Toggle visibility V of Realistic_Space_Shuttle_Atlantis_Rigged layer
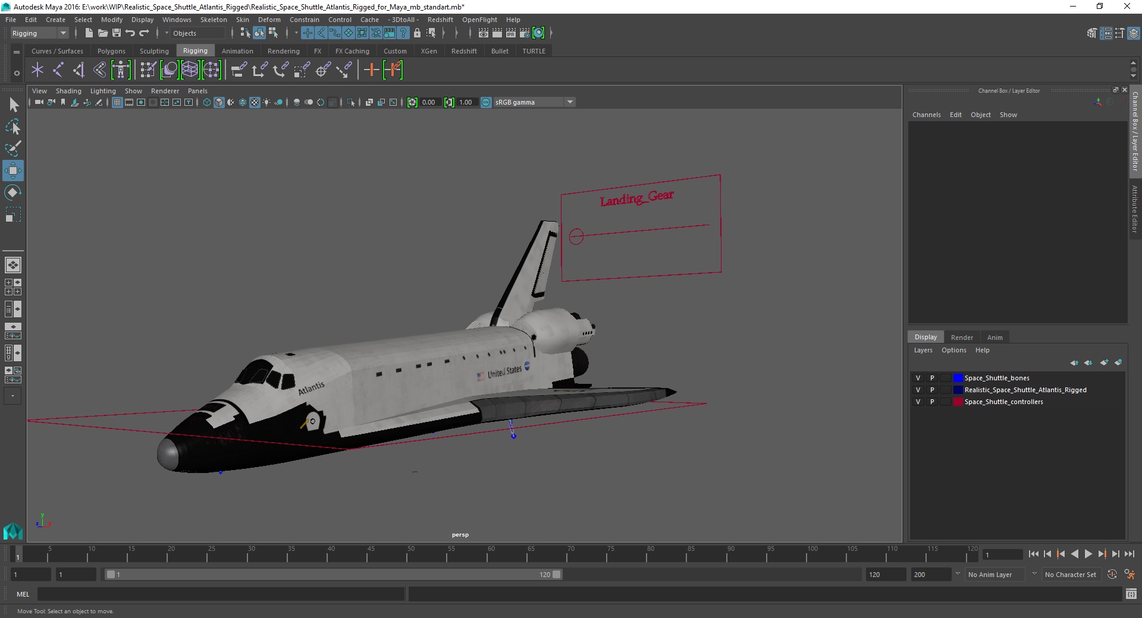1142x618 pixels. [918, 390]
